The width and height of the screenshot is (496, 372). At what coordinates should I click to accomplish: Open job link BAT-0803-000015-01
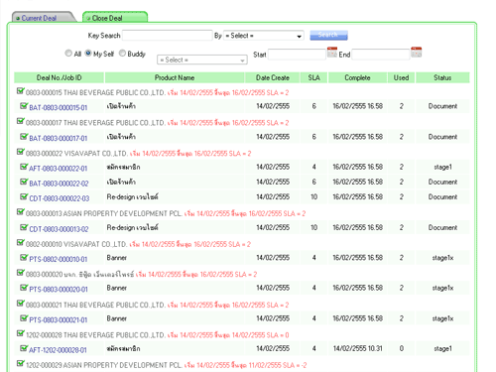click(x=59, y=108)
